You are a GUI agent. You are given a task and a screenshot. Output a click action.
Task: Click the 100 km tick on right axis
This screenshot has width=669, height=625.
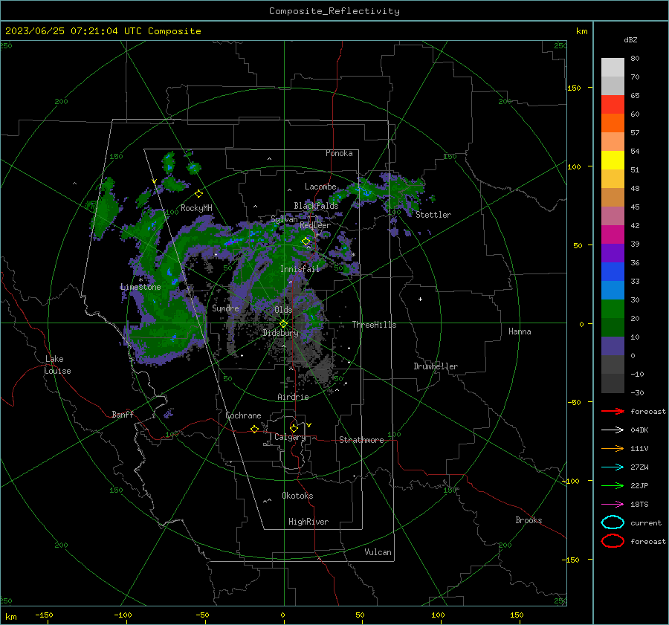click(x=575, y=166)
